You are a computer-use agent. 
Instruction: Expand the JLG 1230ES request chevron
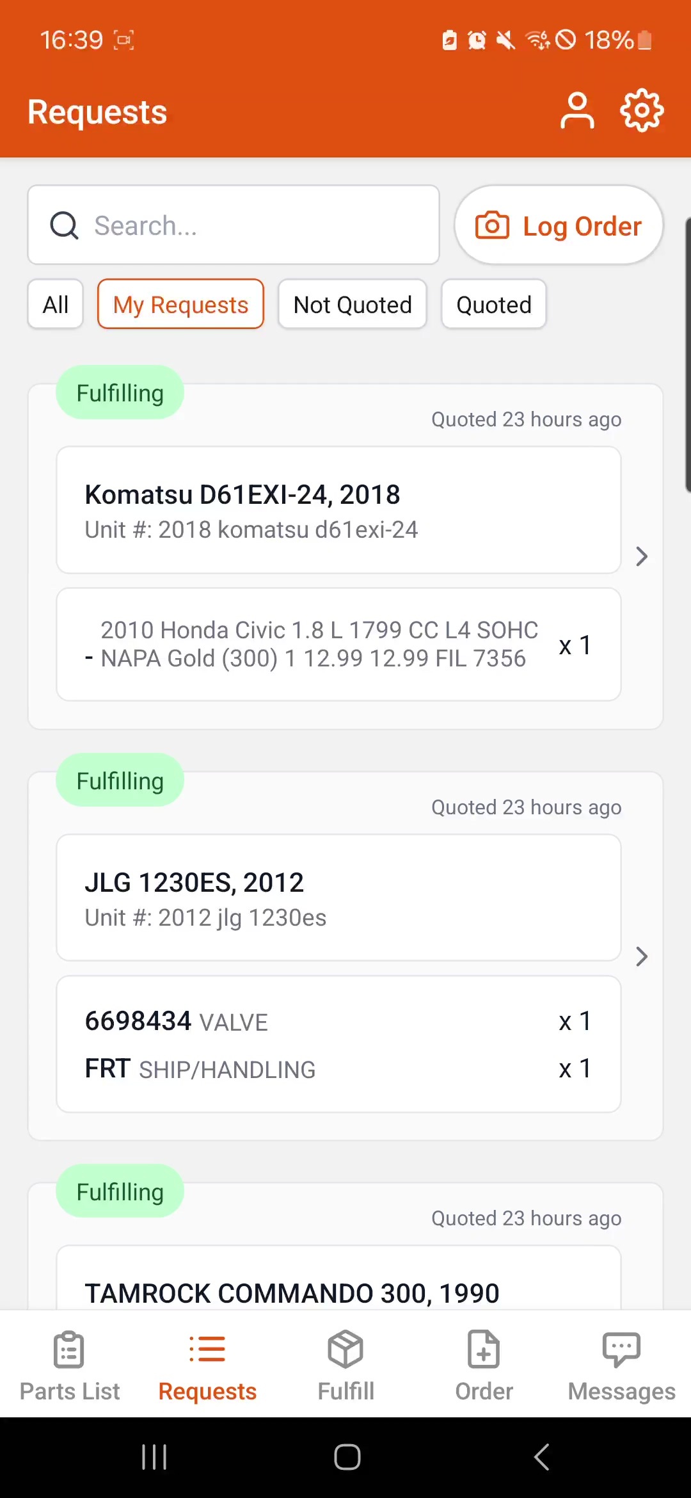click(x=642, y=956)
